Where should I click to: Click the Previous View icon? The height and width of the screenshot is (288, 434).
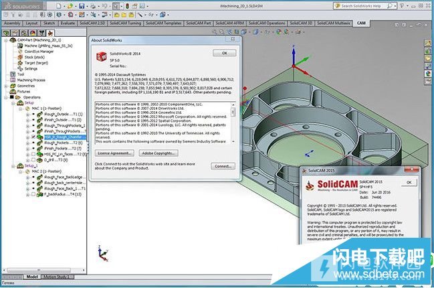229,32
